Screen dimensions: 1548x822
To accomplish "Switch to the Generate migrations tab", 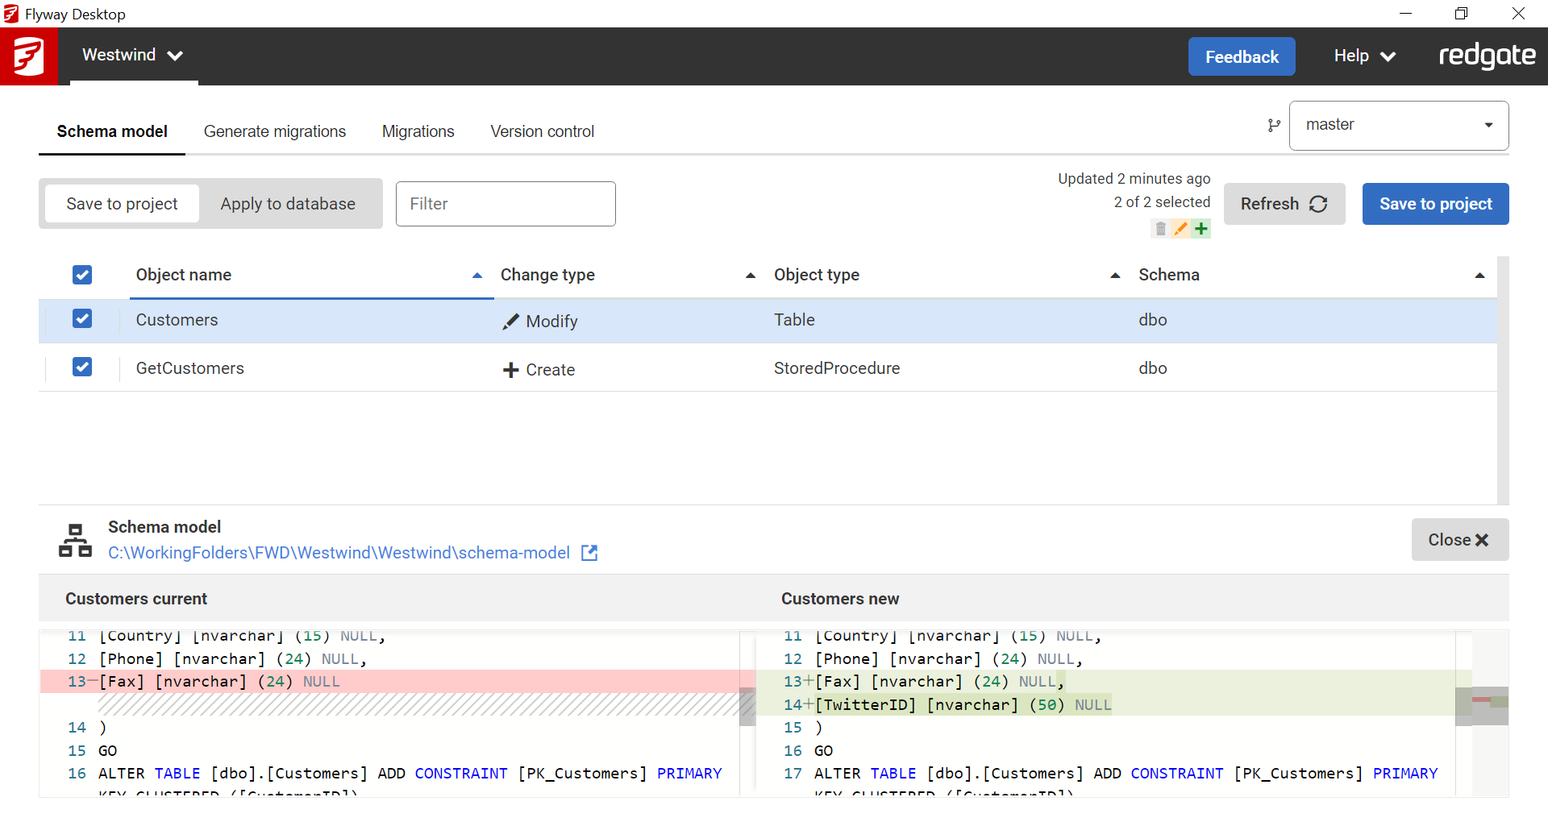I will tap(274, 131).
